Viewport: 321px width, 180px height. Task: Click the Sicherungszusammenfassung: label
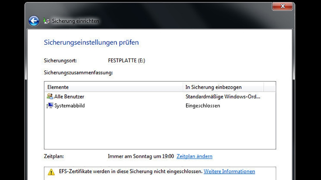[78, 73]
